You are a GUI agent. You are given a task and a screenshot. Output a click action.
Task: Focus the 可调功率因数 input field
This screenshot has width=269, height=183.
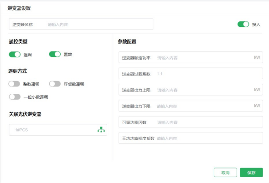191,122
